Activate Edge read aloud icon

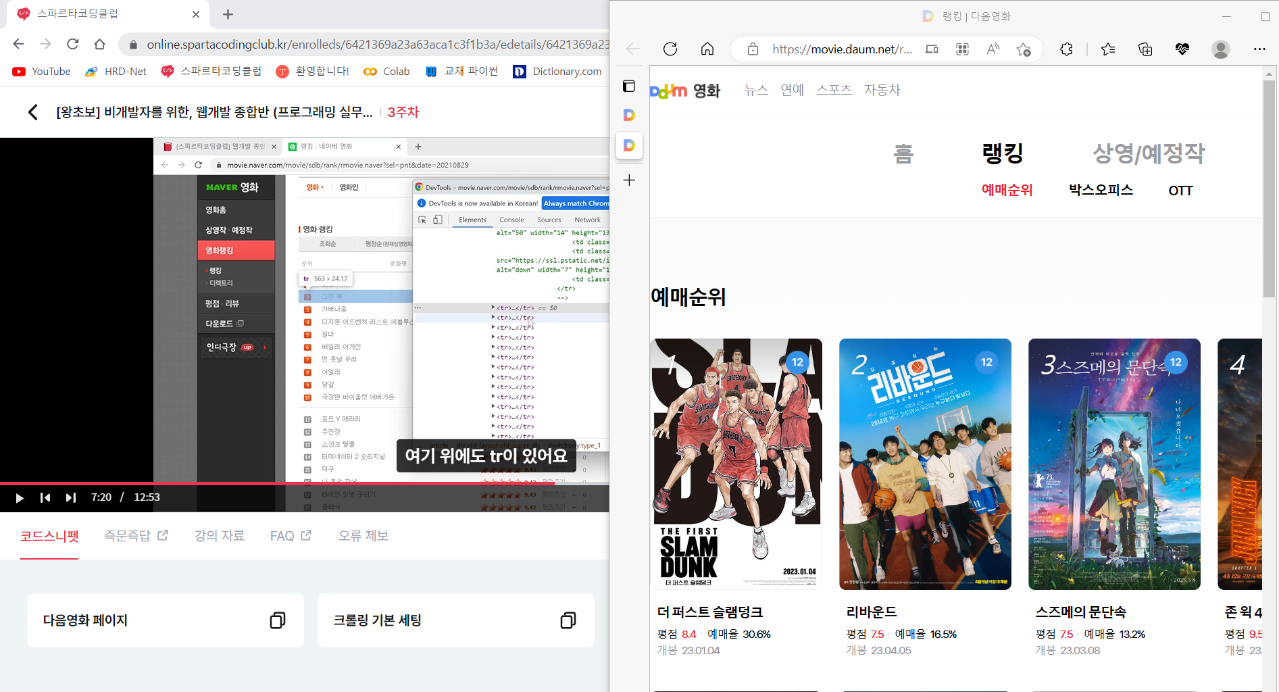[993, 49]
